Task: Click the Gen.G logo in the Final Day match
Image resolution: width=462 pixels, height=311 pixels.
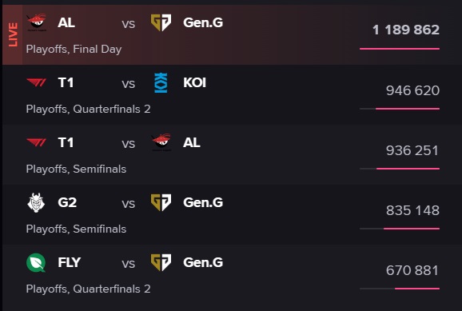Action: [161, 22]
